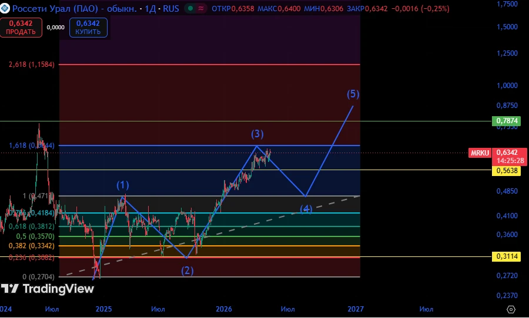Click the 2026 marker on time axis
Image resolution: width=529 pixels, height=318 pixels.
[224, 309]
